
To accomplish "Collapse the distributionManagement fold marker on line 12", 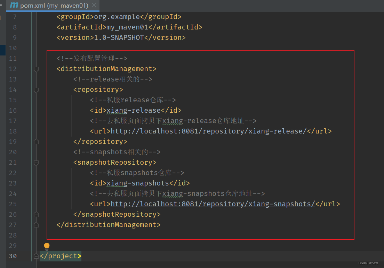I will click(x=36, y=69).
